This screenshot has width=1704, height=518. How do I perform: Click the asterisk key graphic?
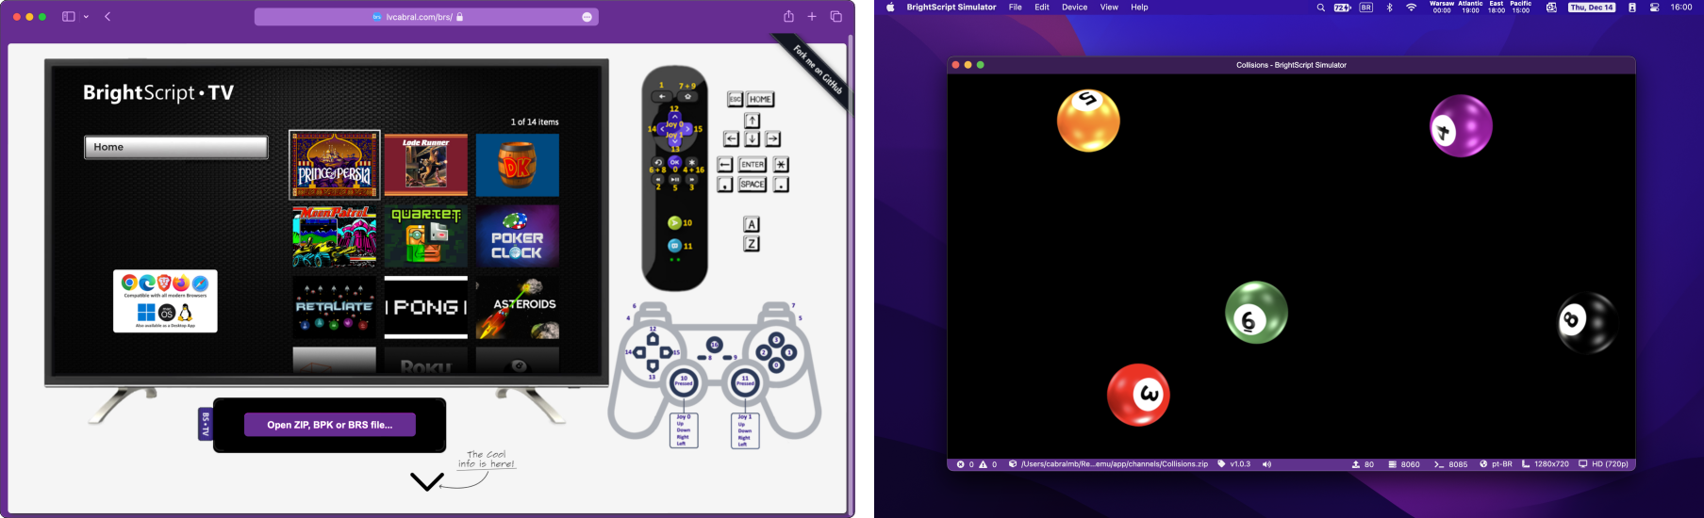[x=781, y=165]
